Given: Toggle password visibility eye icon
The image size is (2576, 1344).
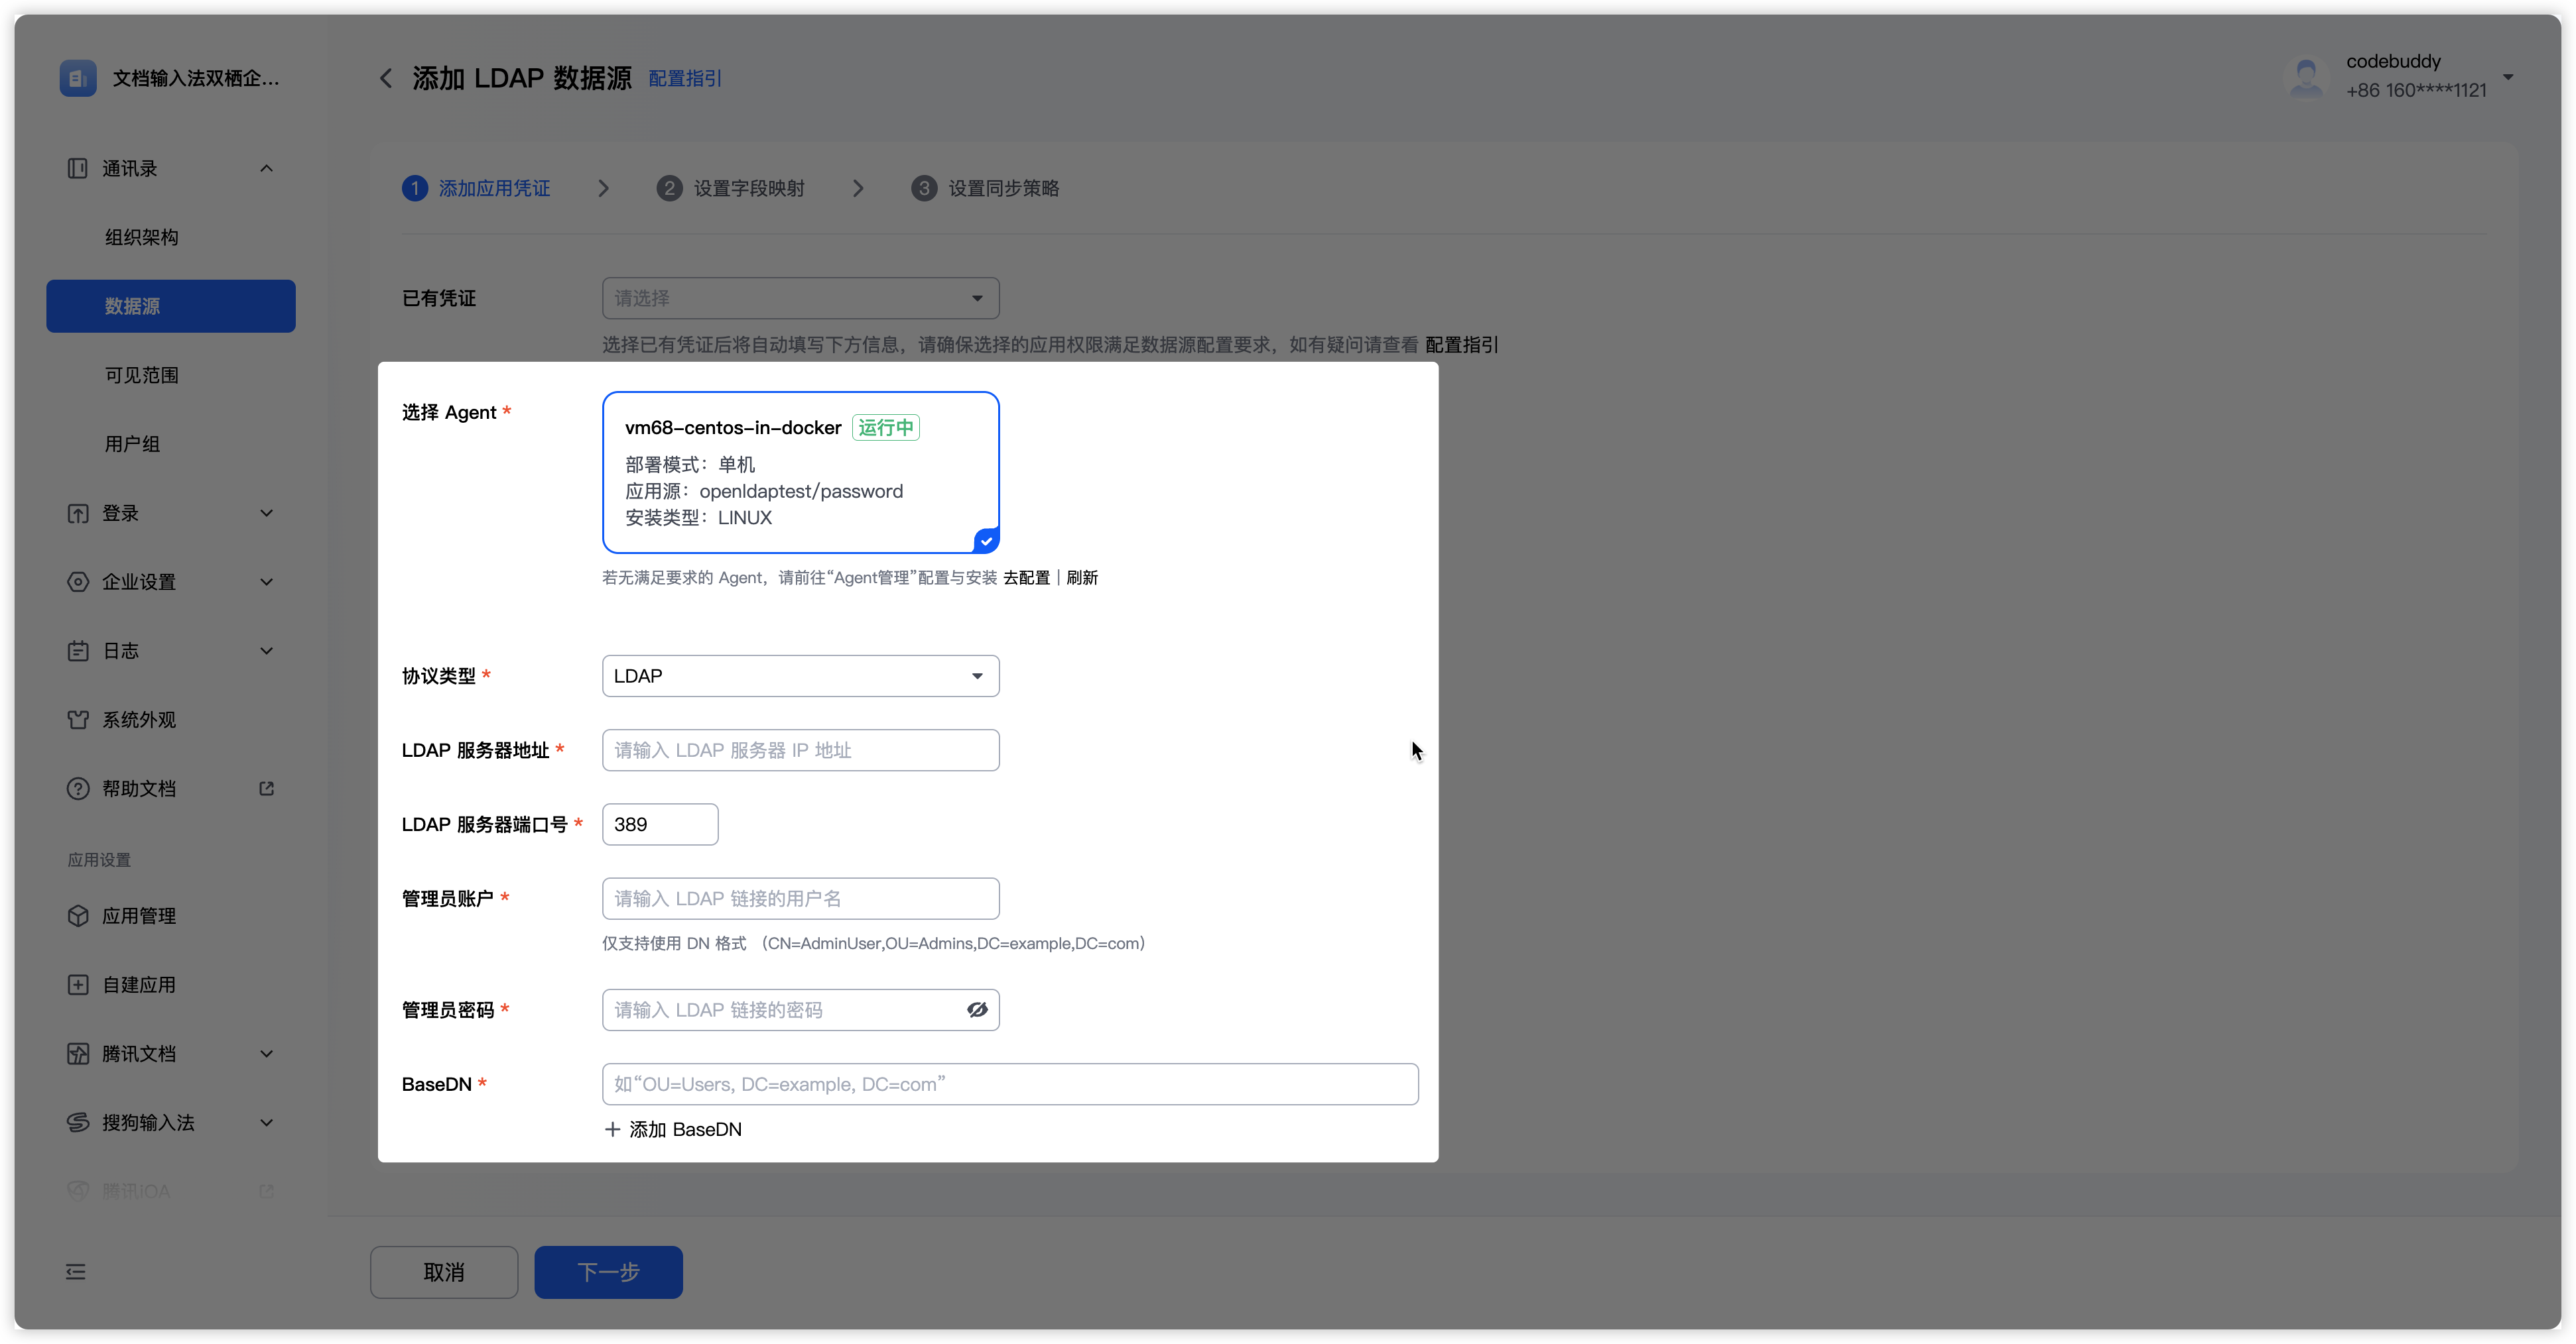Looking at the screenshot, I should pos(977,1010).
